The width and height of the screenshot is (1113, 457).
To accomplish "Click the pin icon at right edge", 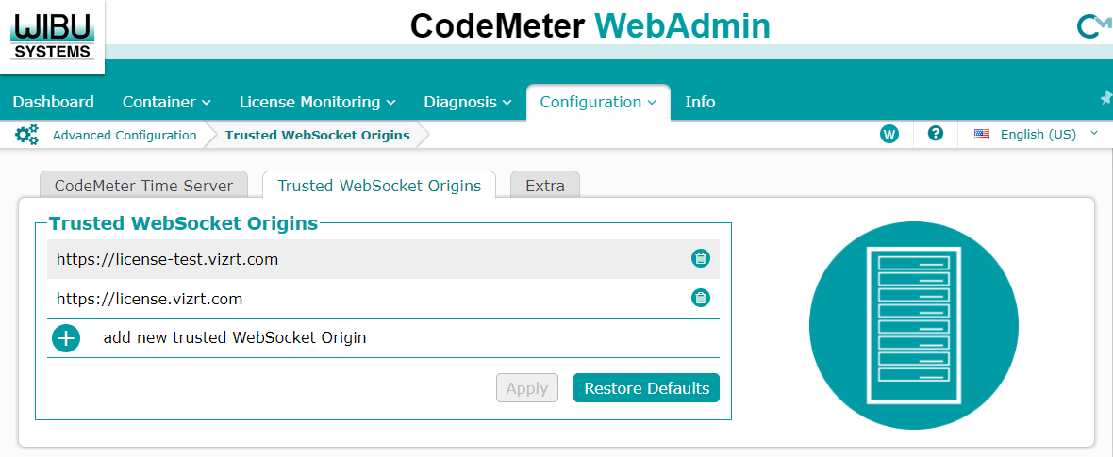I will 1106,98.
